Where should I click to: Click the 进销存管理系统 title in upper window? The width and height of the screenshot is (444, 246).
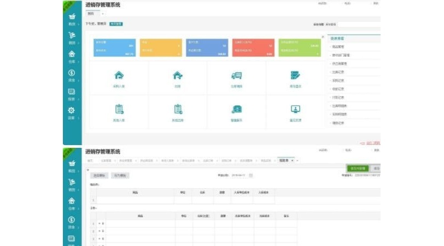tap(103, 5)
